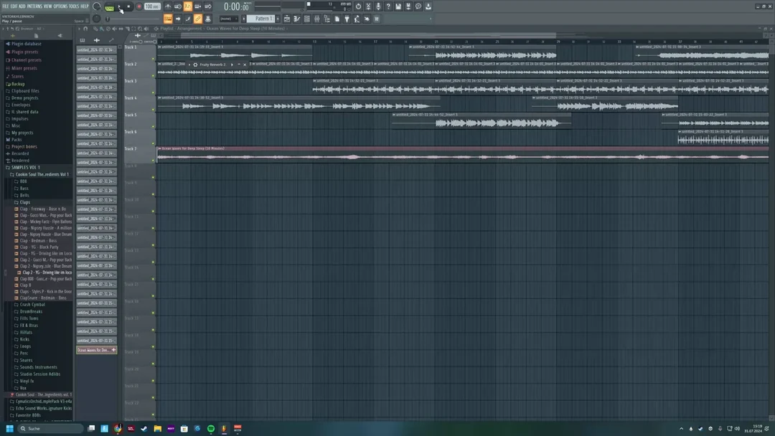The width and height of the screenshot is (775, 436).
Task: Click the microphone icon in the top toolbar
Action: pos(378,6)
